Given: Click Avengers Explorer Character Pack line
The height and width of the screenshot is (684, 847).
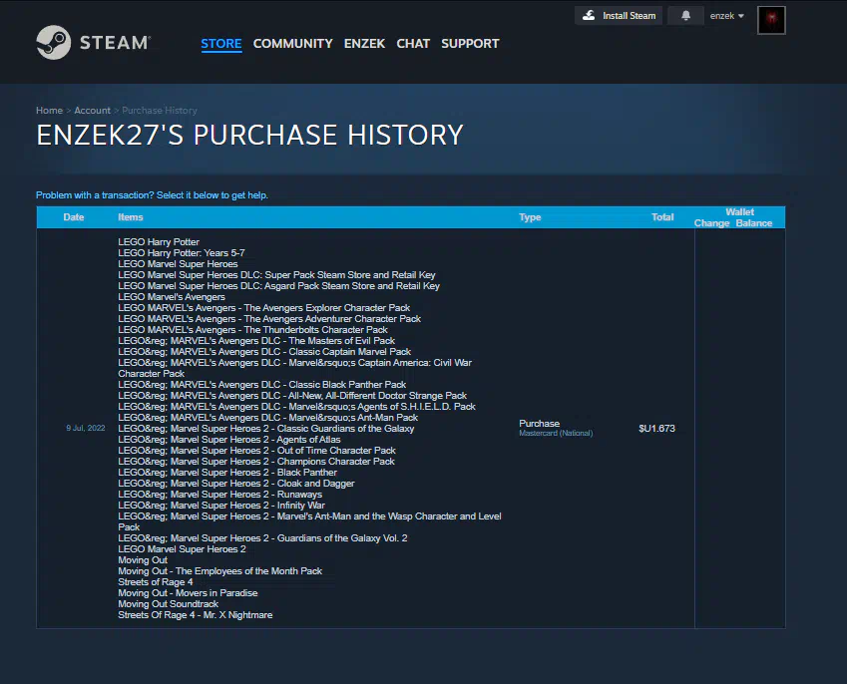Looking at the screenshot, I should point(263,308).
